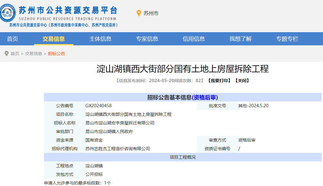Click the announcement number GX20240458
This screenshot has width=323, height=186.
pos(98,106)
